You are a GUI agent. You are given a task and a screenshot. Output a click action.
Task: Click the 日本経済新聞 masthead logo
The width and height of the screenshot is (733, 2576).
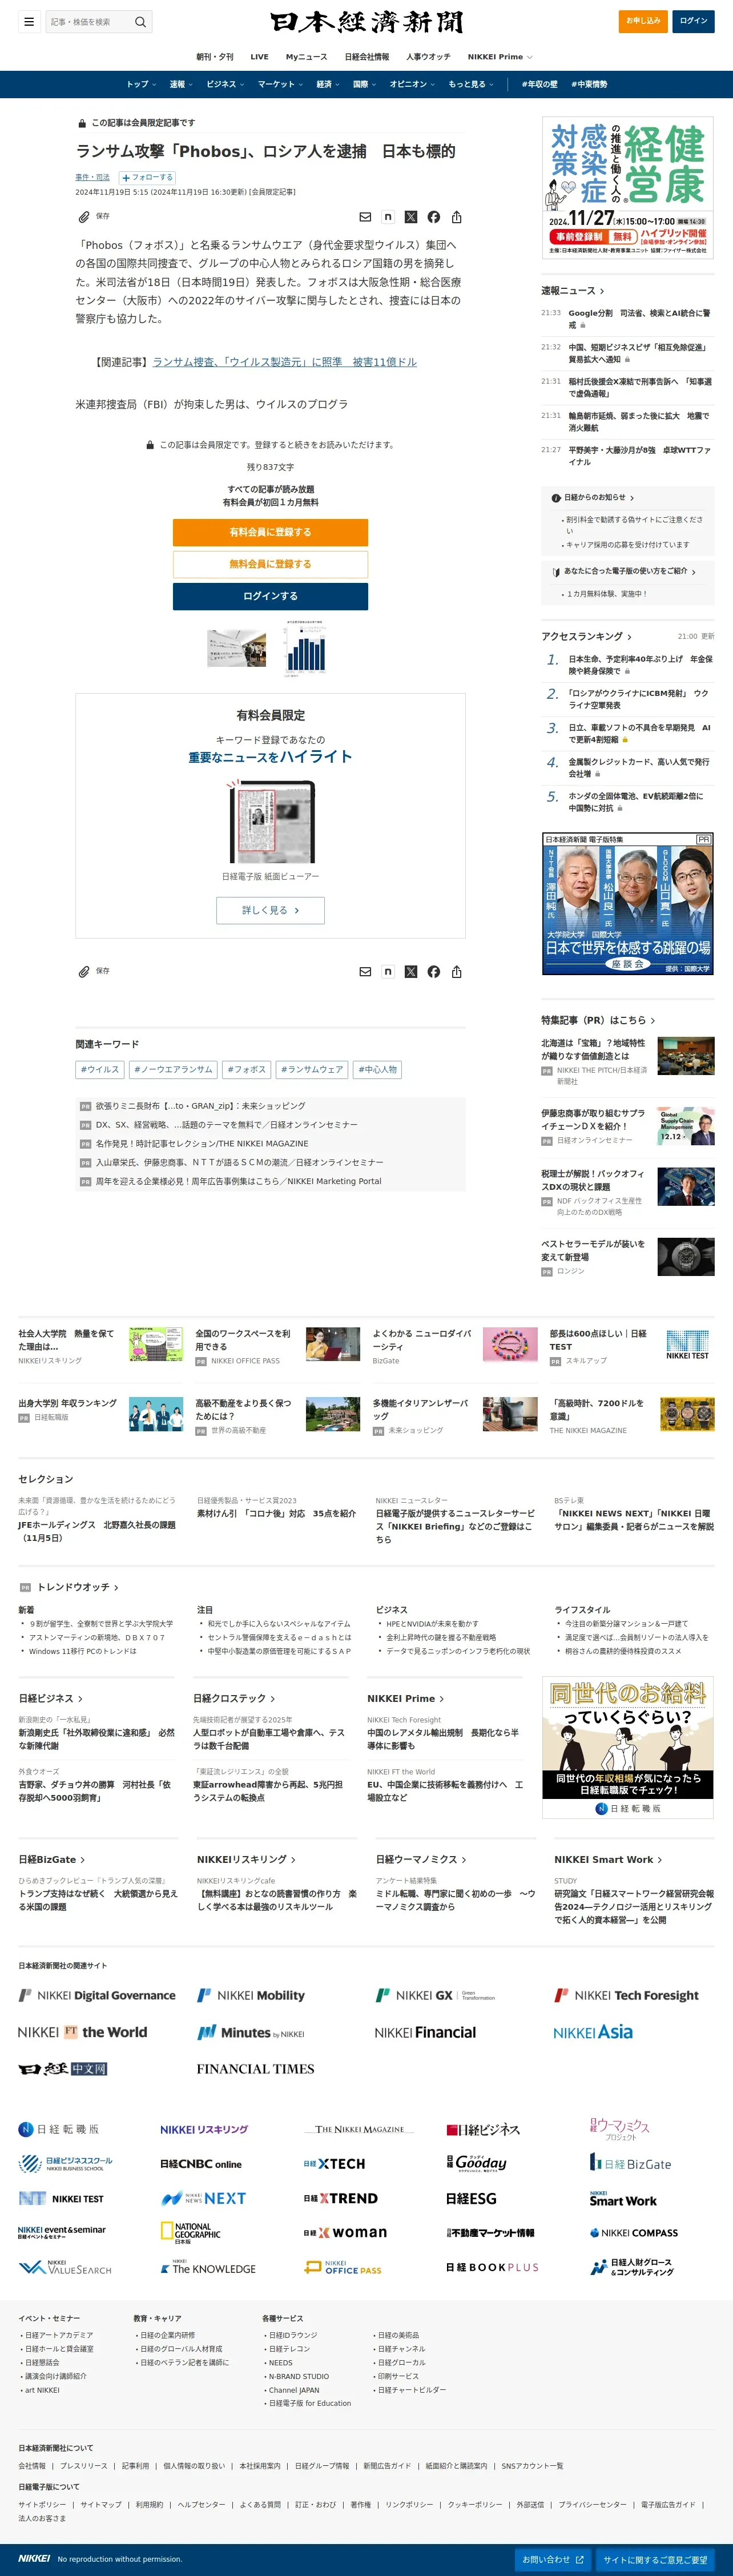pos(366,22)
